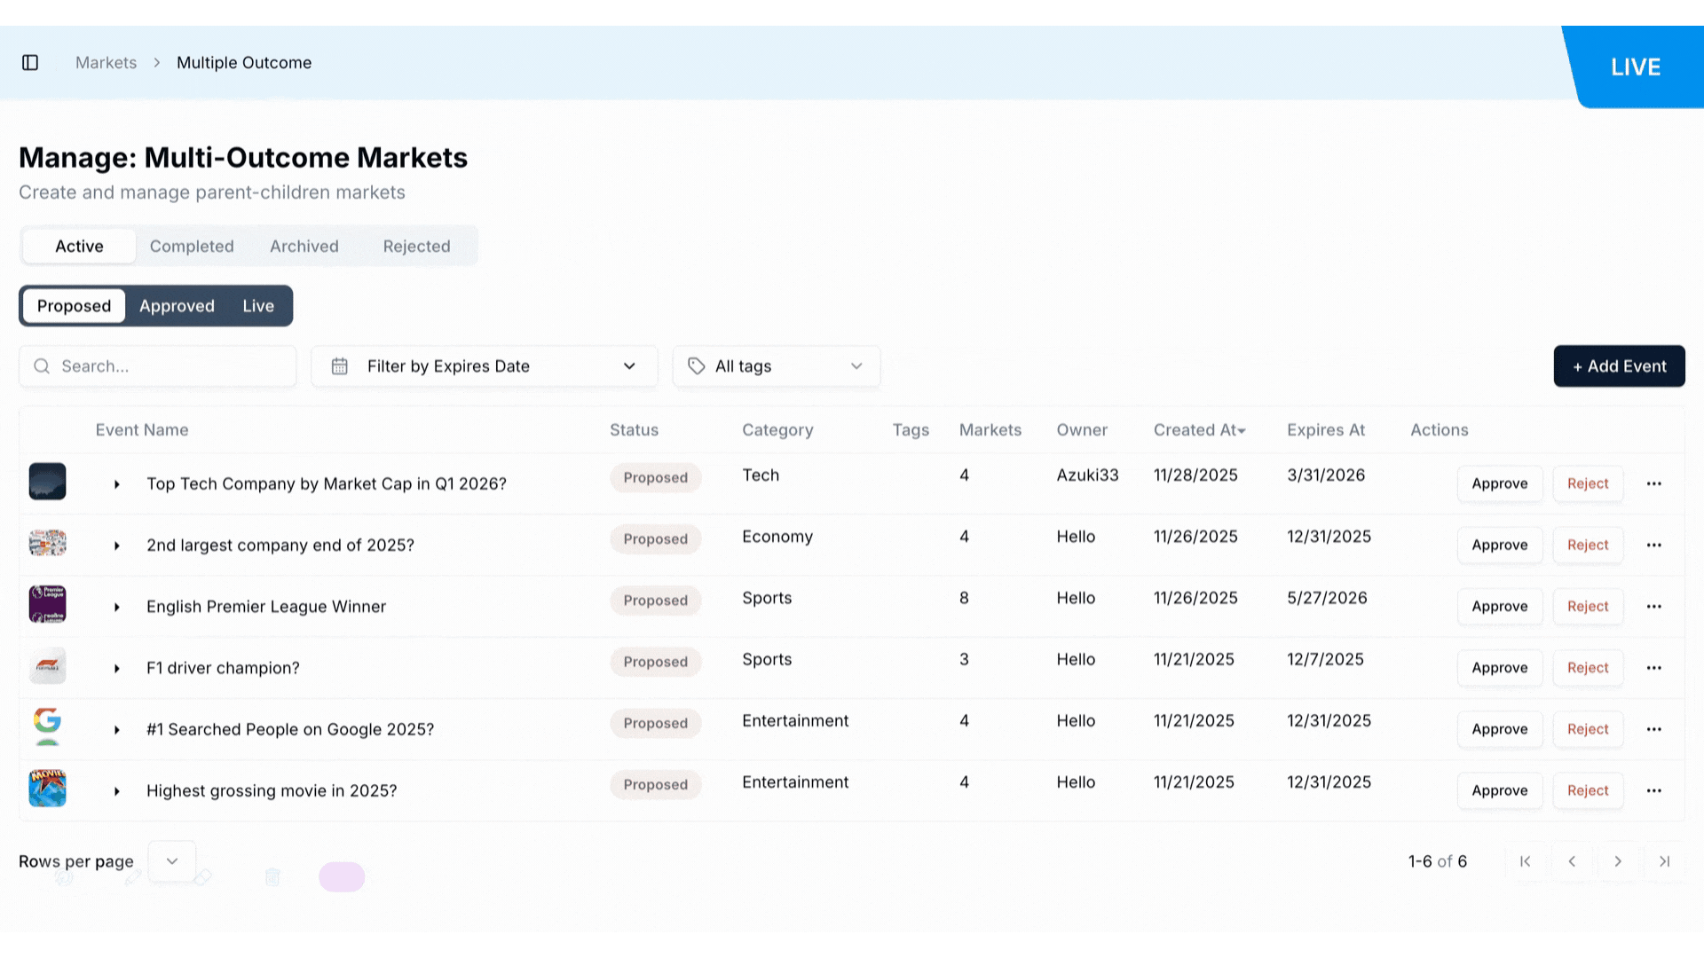Go to next page arrow
1704x958 pixels.
click(1618, 861)
